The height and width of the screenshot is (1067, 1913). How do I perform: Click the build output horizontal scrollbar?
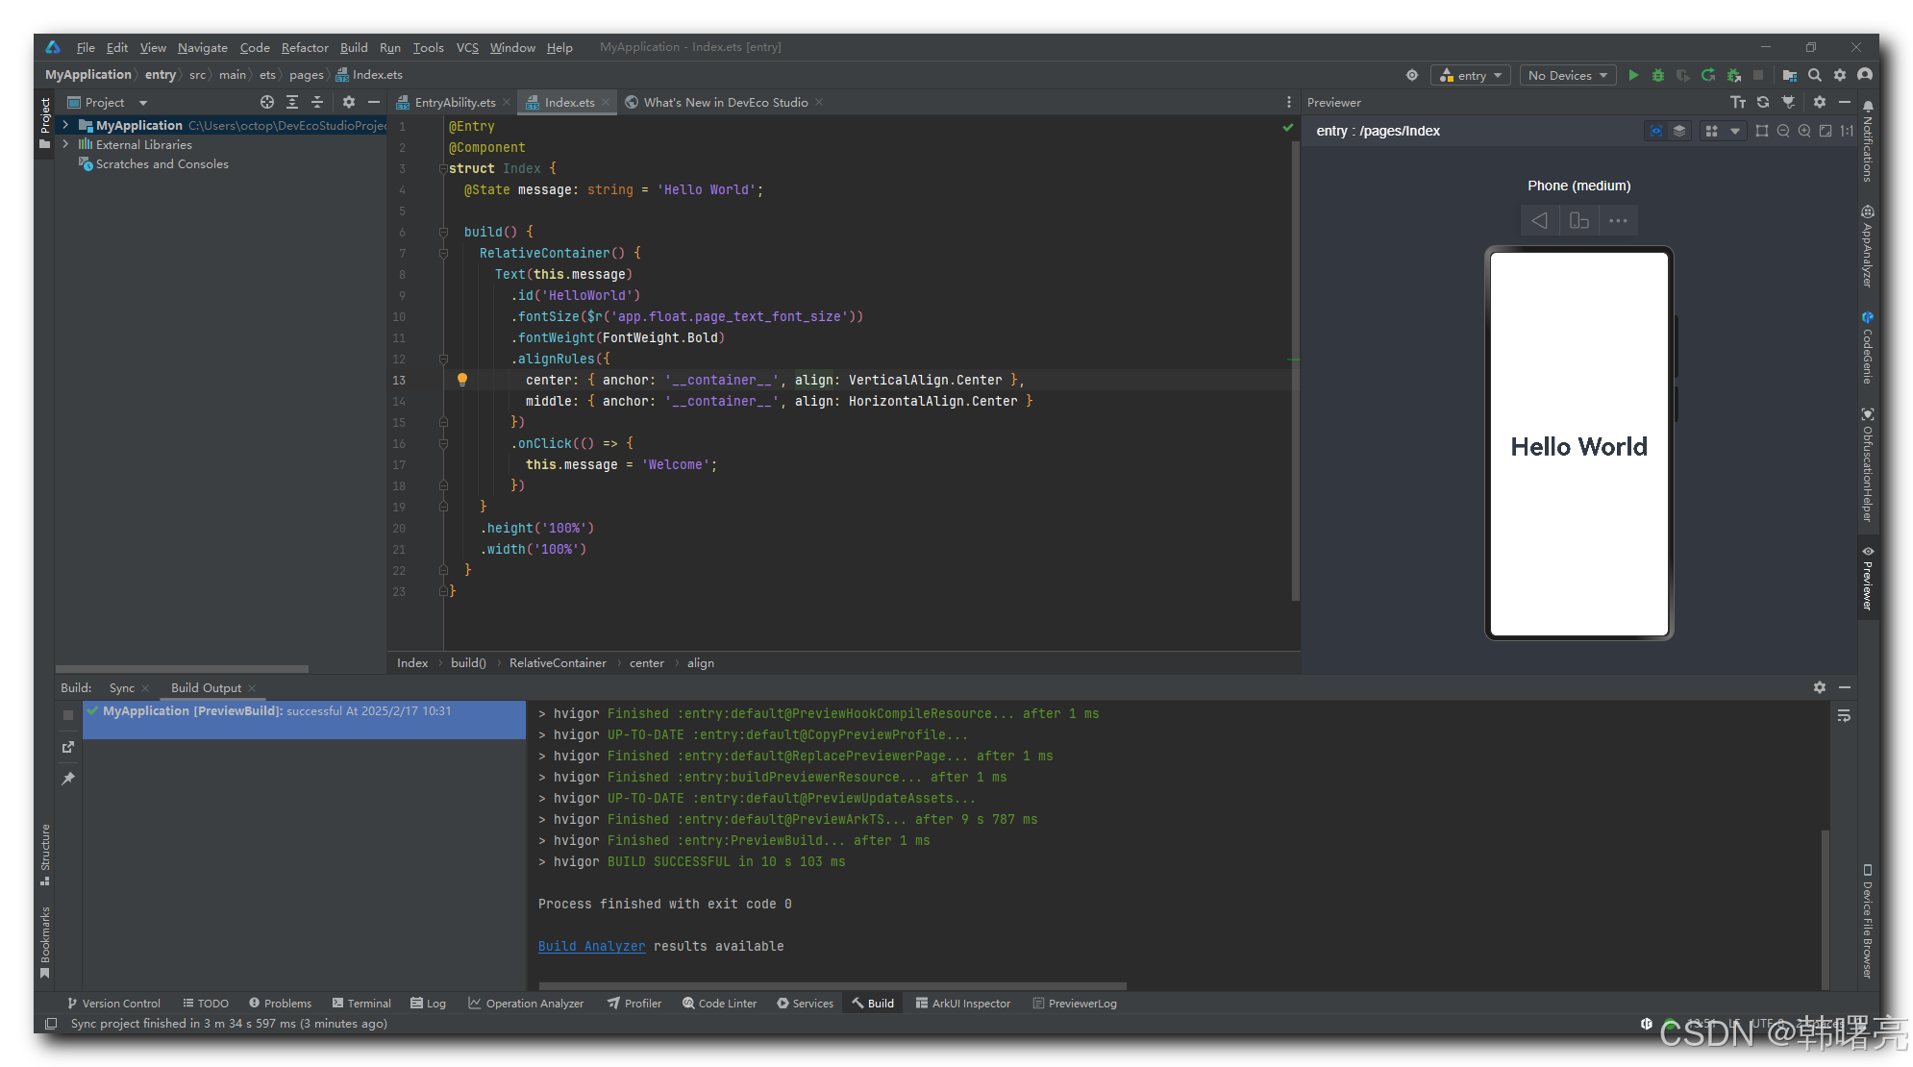point(832,985)
